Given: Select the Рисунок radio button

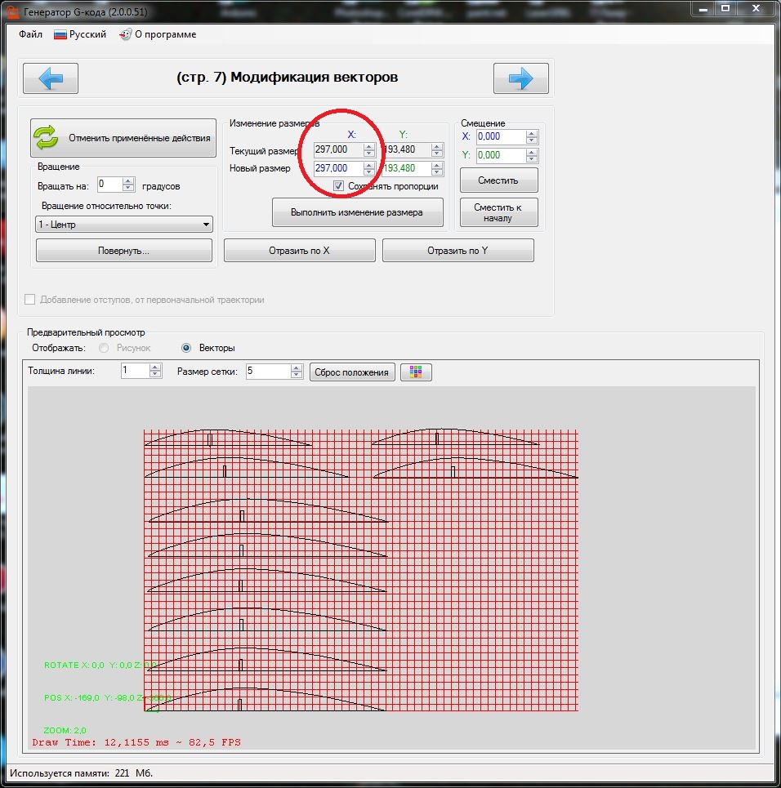Looking at the screenshot, I should 104,348.
